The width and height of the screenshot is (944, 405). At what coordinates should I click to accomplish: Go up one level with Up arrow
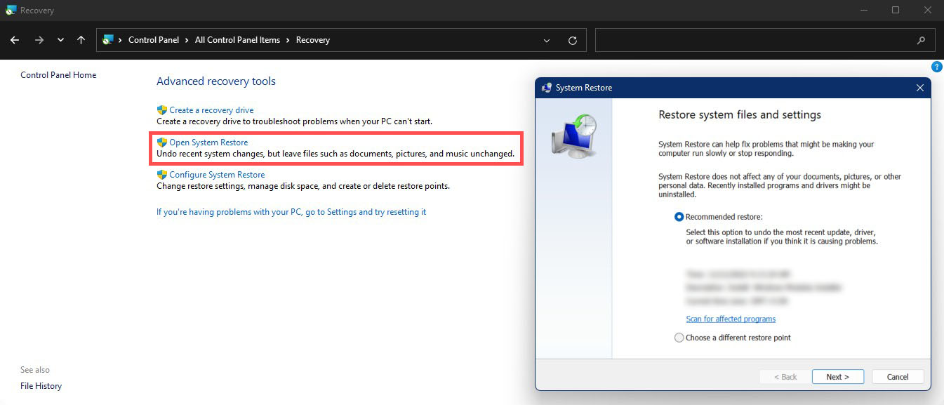coord(81,40)
